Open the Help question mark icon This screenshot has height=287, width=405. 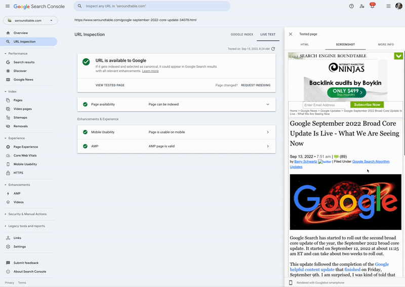(x=351, y=6)
